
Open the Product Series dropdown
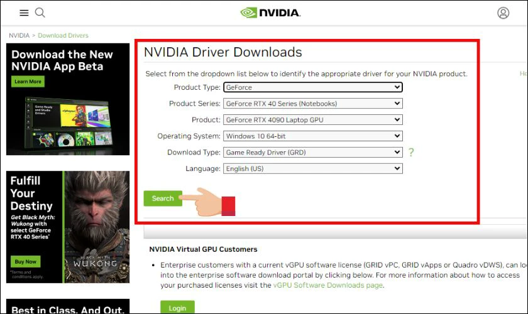(313, 104)
